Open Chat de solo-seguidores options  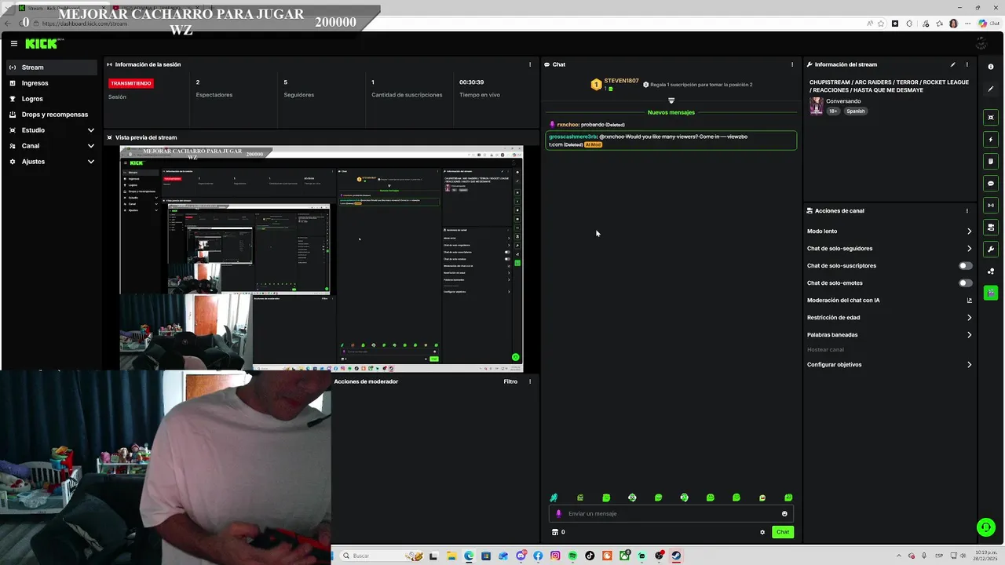point(890,249)
